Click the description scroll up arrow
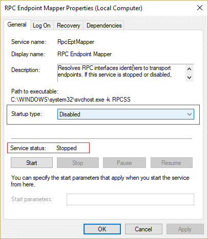 pyautogui.click(x=189, y=69)
